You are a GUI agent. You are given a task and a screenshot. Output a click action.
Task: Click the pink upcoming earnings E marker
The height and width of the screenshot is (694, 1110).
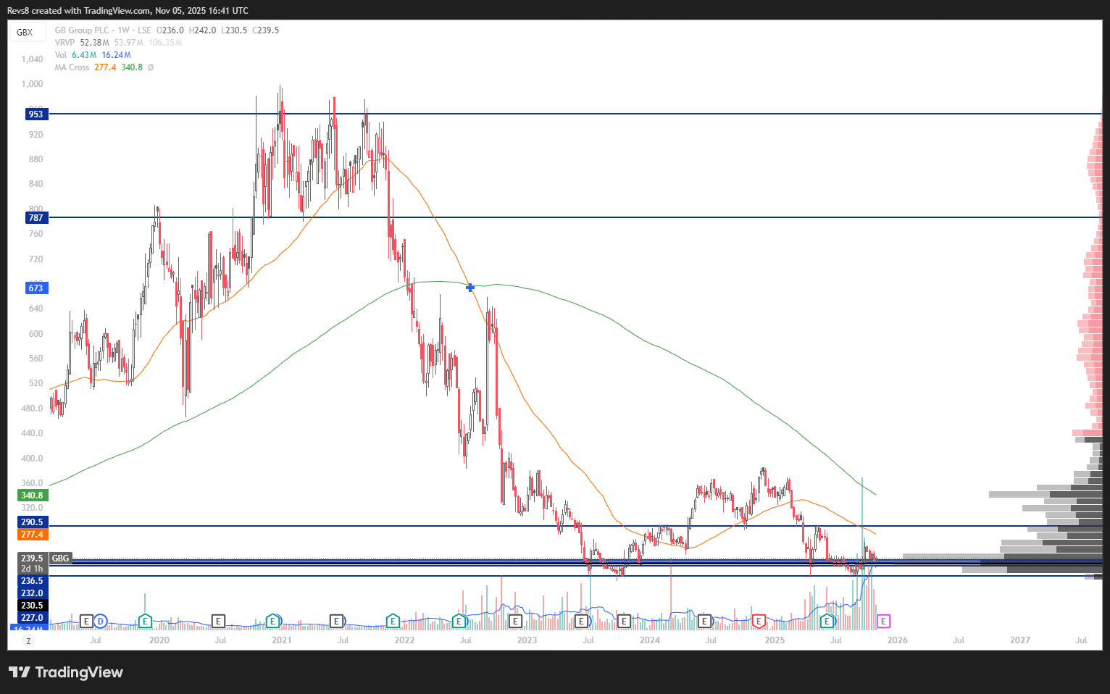(x=883, y=621)
